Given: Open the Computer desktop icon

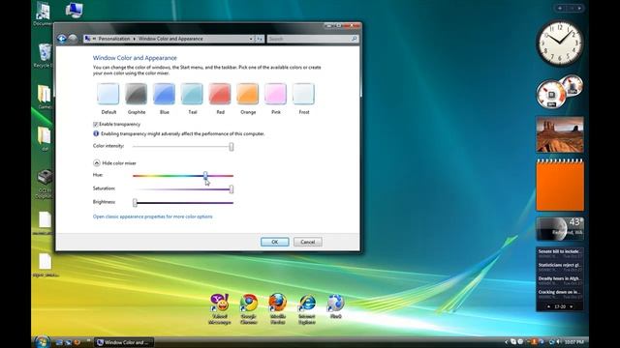Looking at the screenshot, I should pyautogui.click(x=74, y=10).
